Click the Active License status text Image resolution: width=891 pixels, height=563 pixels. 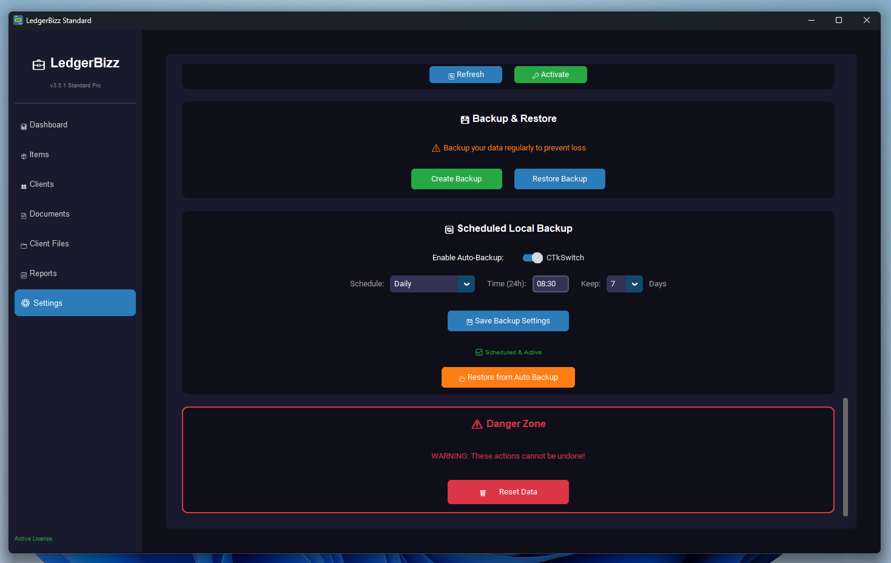[33, 539]
